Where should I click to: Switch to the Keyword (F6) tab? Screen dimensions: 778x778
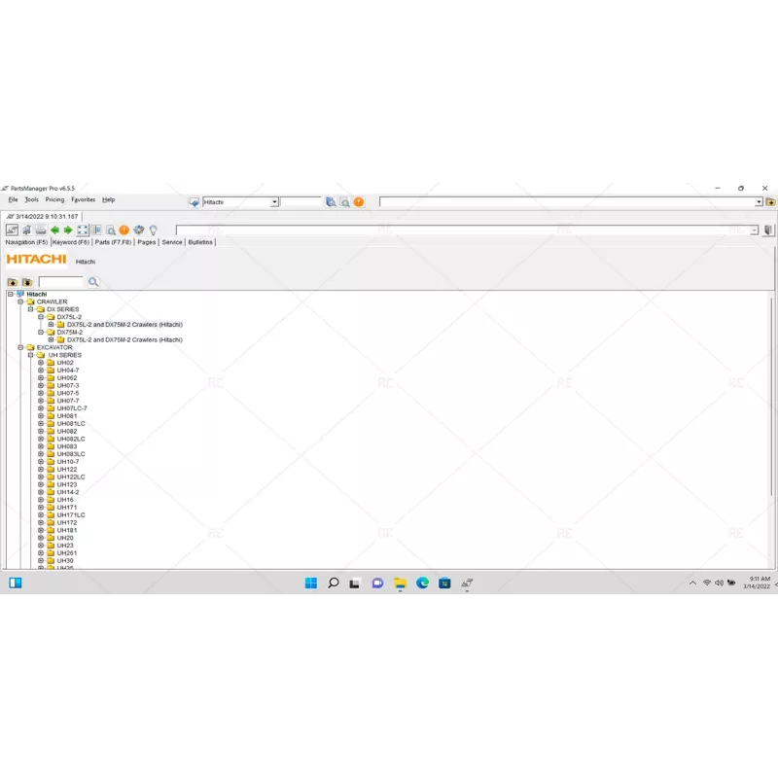[x=71, y=242]
